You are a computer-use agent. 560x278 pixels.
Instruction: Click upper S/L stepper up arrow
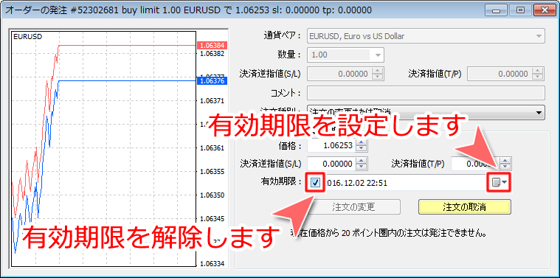coord(378,71)
